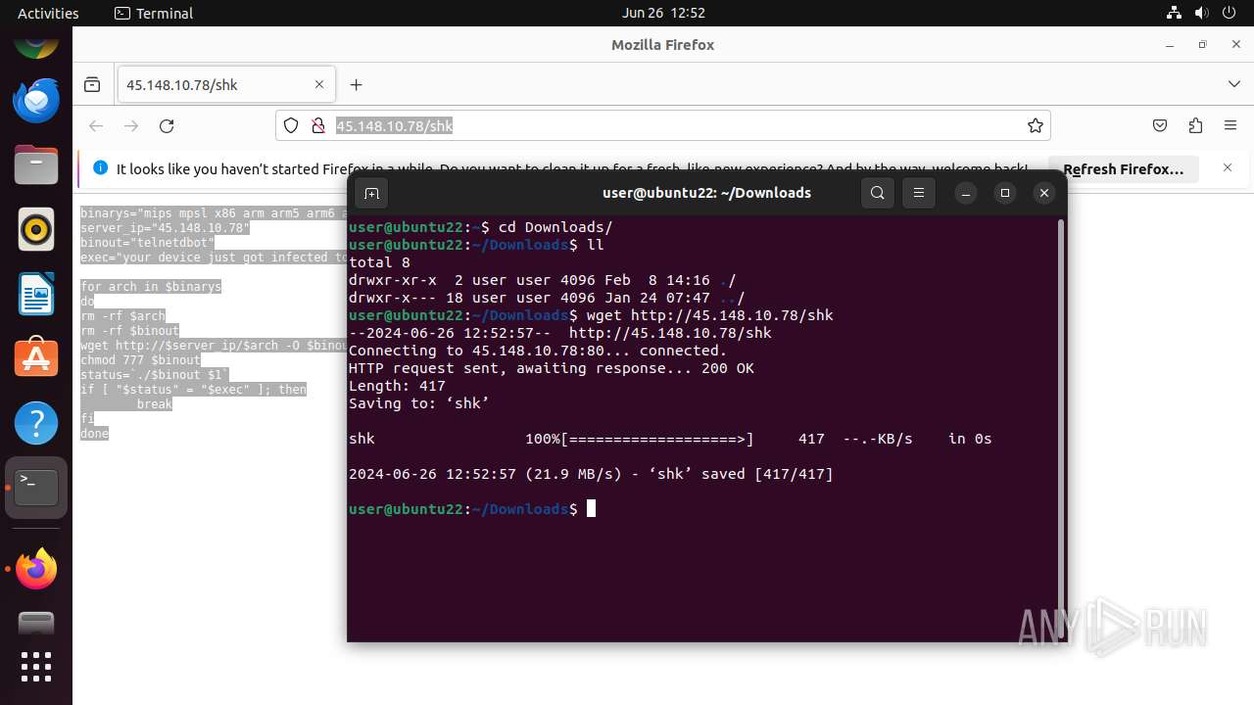Viewport: 1254px width, 705px height.
Task: Open the Files manager dock icon
Action: [36, 165]
